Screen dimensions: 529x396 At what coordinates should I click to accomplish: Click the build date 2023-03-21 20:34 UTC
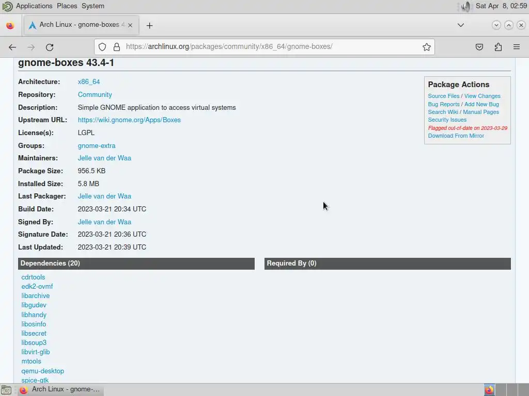(x=112, y=209)
